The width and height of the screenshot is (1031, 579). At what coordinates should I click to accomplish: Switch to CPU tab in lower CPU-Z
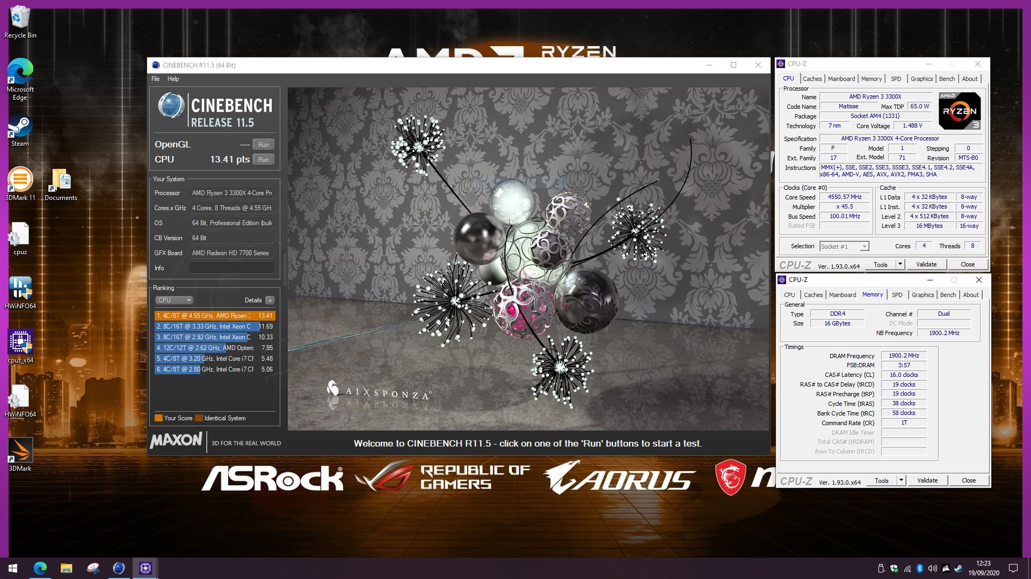(789, 295)
